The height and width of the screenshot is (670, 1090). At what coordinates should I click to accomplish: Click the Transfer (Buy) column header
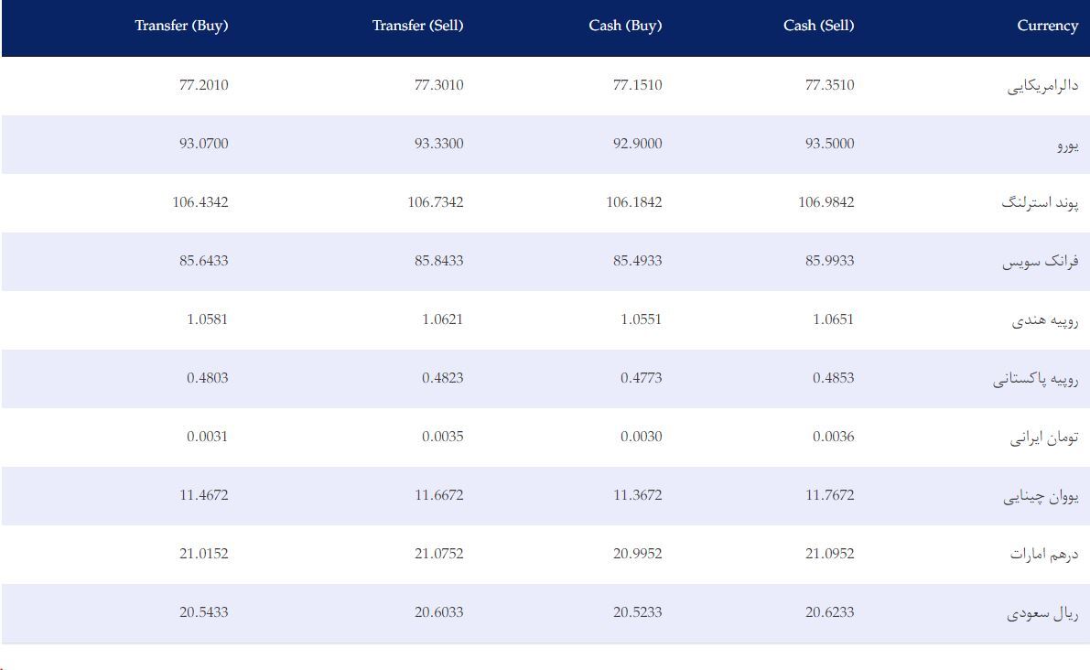(x=181, y=26)
